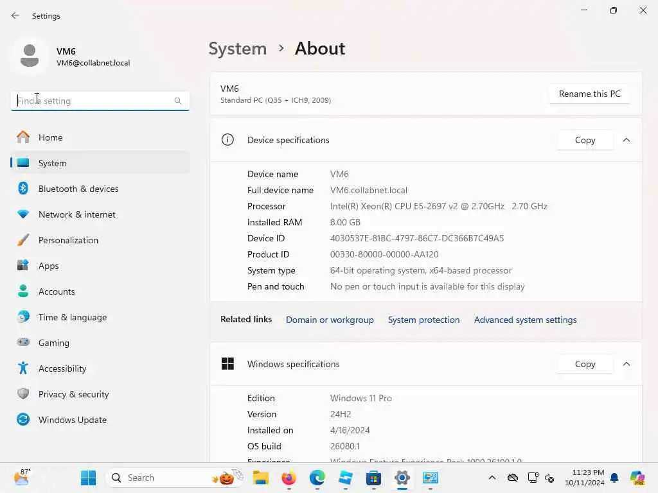
Task: Click the Gaming controller icon
Action: coord(23,342)
